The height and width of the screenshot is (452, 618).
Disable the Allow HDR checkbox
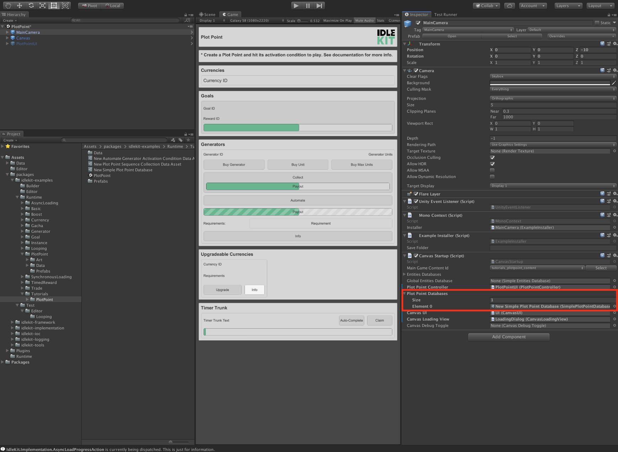click(x=492, y=164)
